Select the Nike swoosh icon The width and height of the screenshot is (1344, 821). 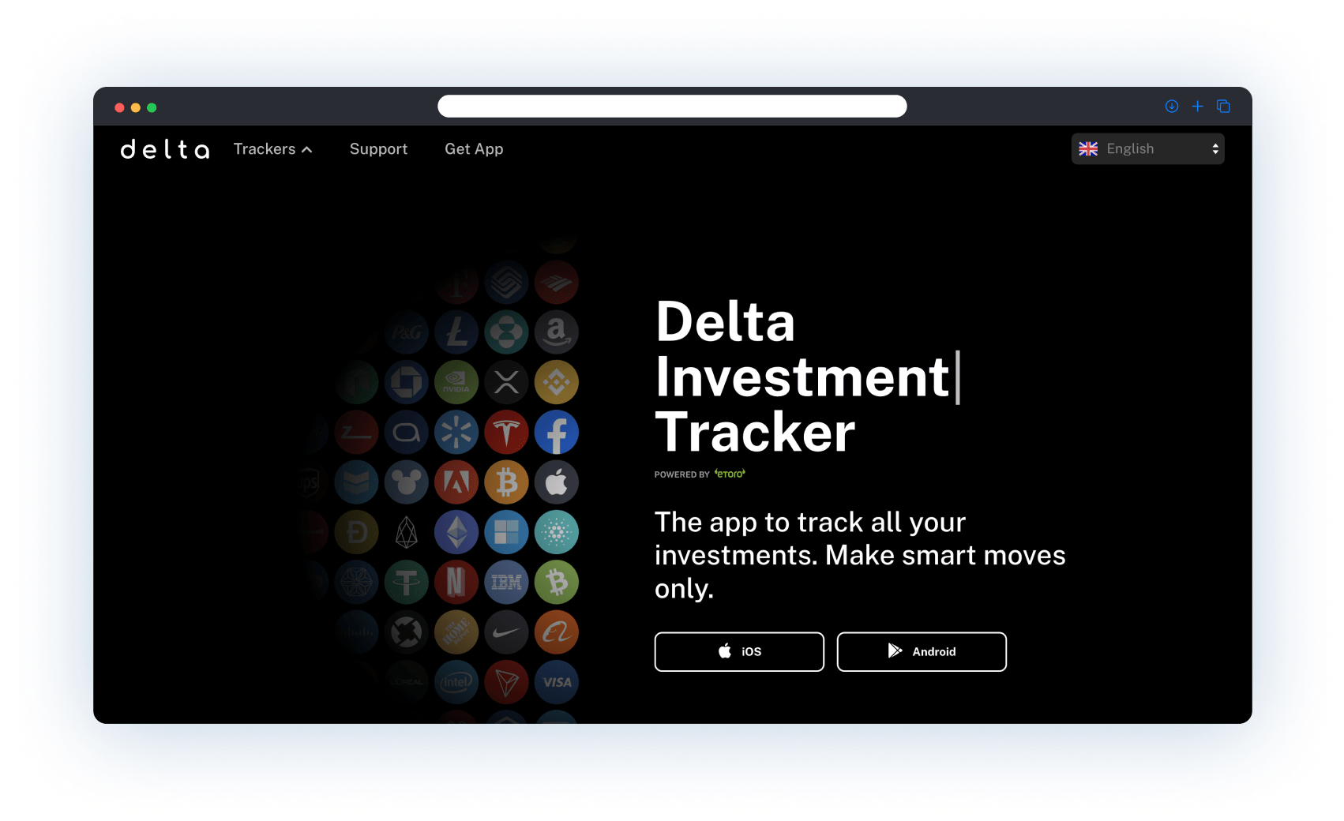click(506, 632)
